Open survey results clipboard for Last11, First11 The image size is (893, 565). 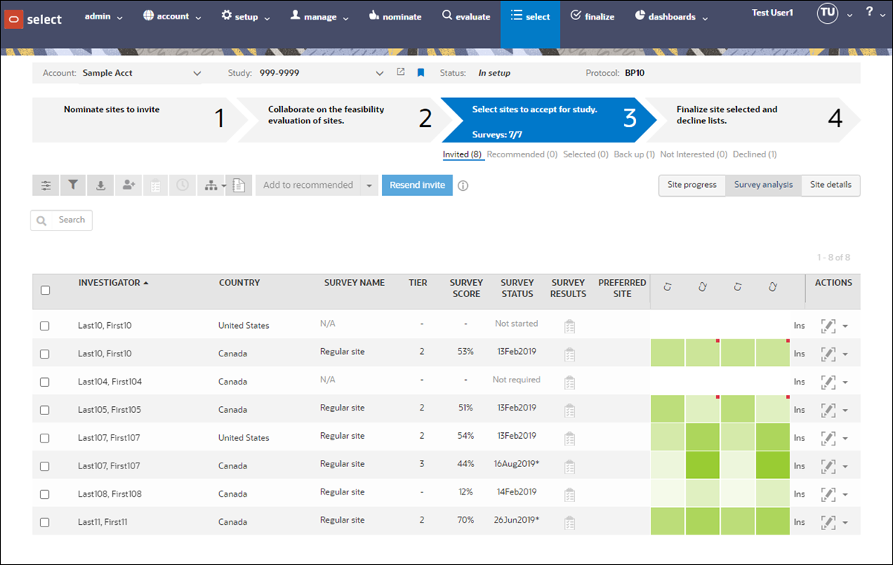pos(569,522)
